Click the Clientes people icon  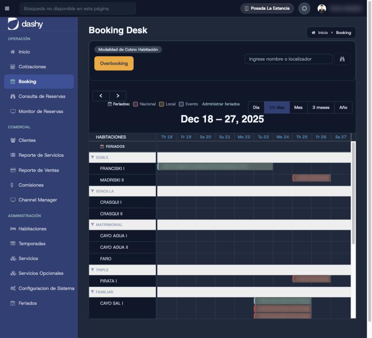(x=13, y=140)
